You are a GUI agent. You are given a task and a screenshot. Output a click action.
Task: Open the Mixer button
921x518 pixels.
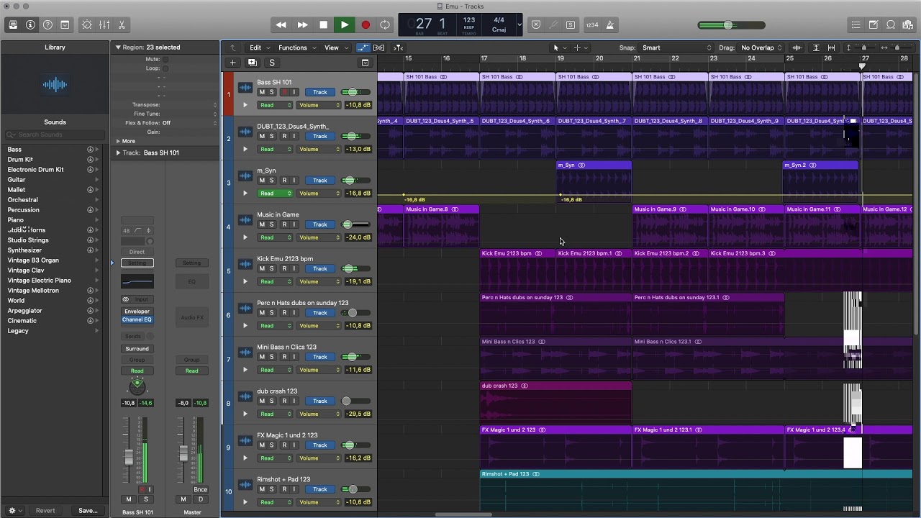(104, 25)
